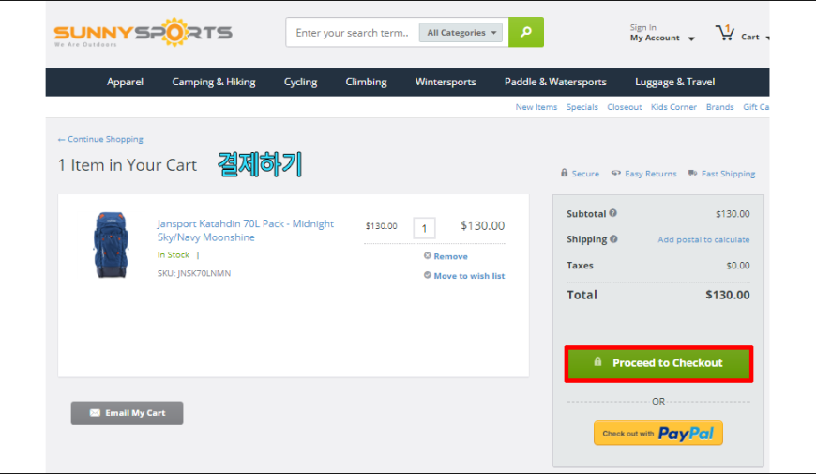The width and height of the screenshot is (816, 474).
Task: Click the Easy Returns link text
Action: click(x=651, y=174)
